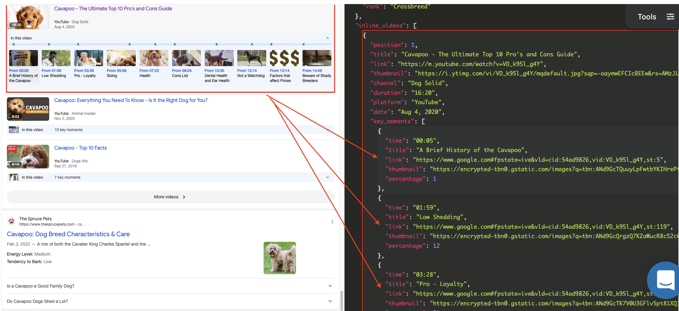Open 'Cavapoo - Top 10 Facts' video result
679x311 pixels.
click(x=80, y=148)
